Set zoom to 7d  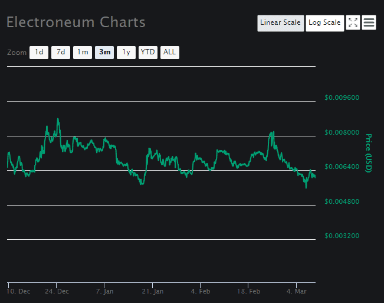click(x=61, y=53)
